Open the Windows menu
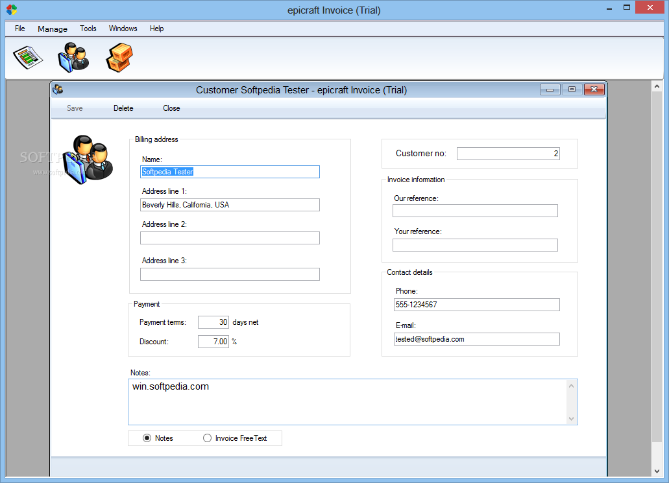The height and width of the screenshot is (483, 669). tap(123, 29)
